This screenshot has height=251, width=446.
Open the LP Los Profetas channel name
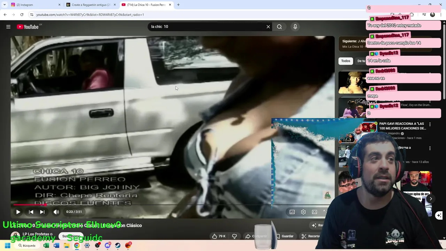click(36, 234)
